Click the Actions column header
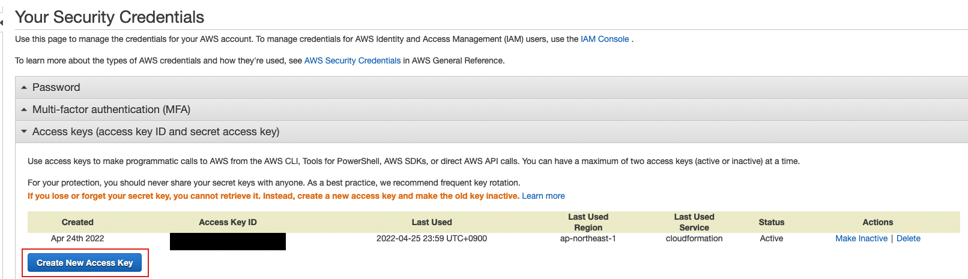 pyautogui.click(x=878, y=222)
